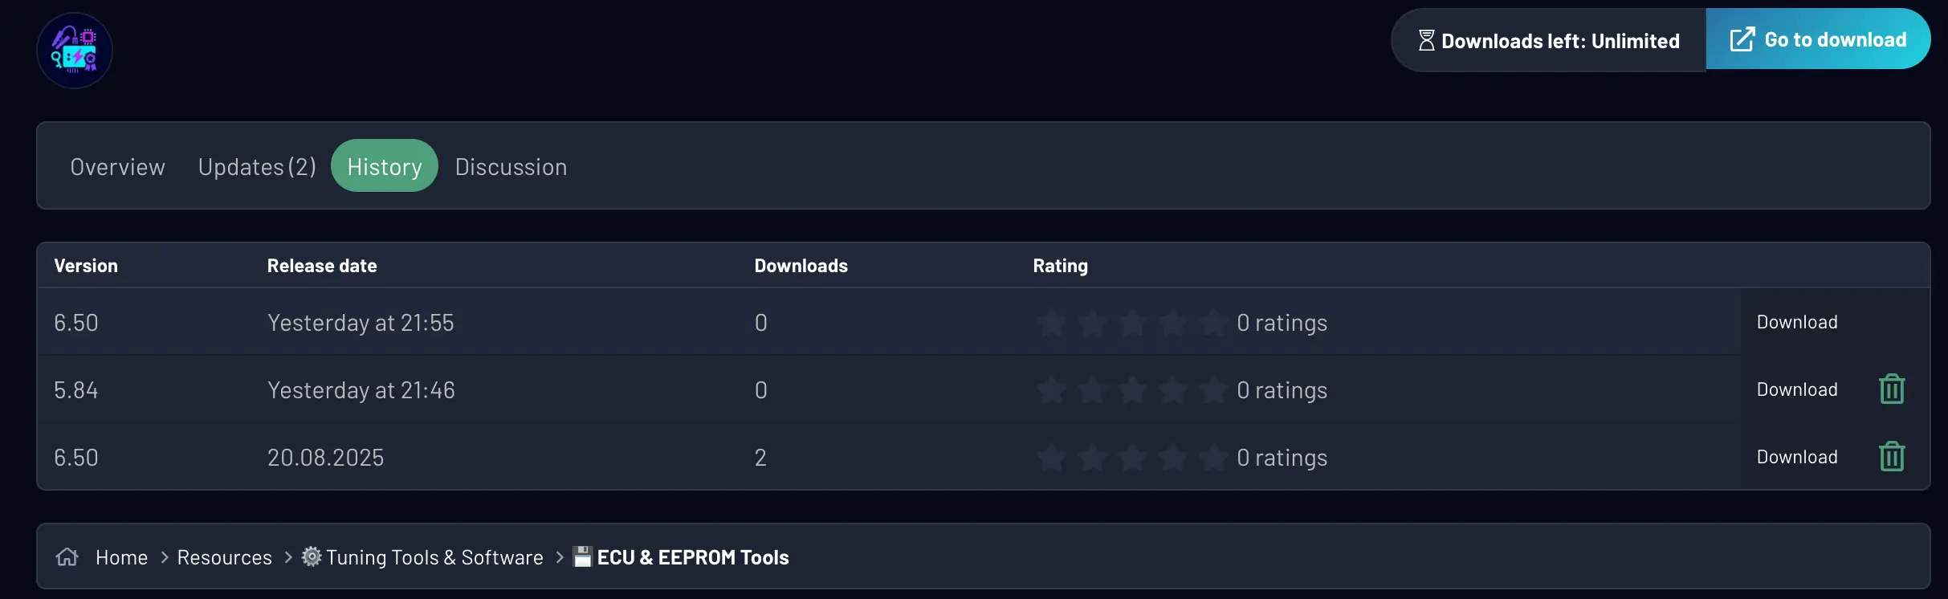This screenshot has height=599, width=1948.
Task: Select the History tab
Action: coord(385,166)
